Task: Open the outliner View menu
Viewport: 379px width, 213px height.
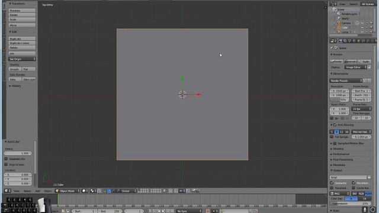Action: [x=342, y=4]
